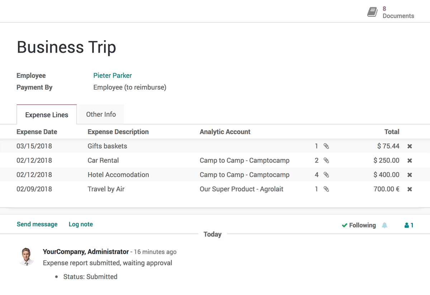The width and height of the screenshot is (430, 295).
Task: Open the followers list icon
Action: pos(408,225)
